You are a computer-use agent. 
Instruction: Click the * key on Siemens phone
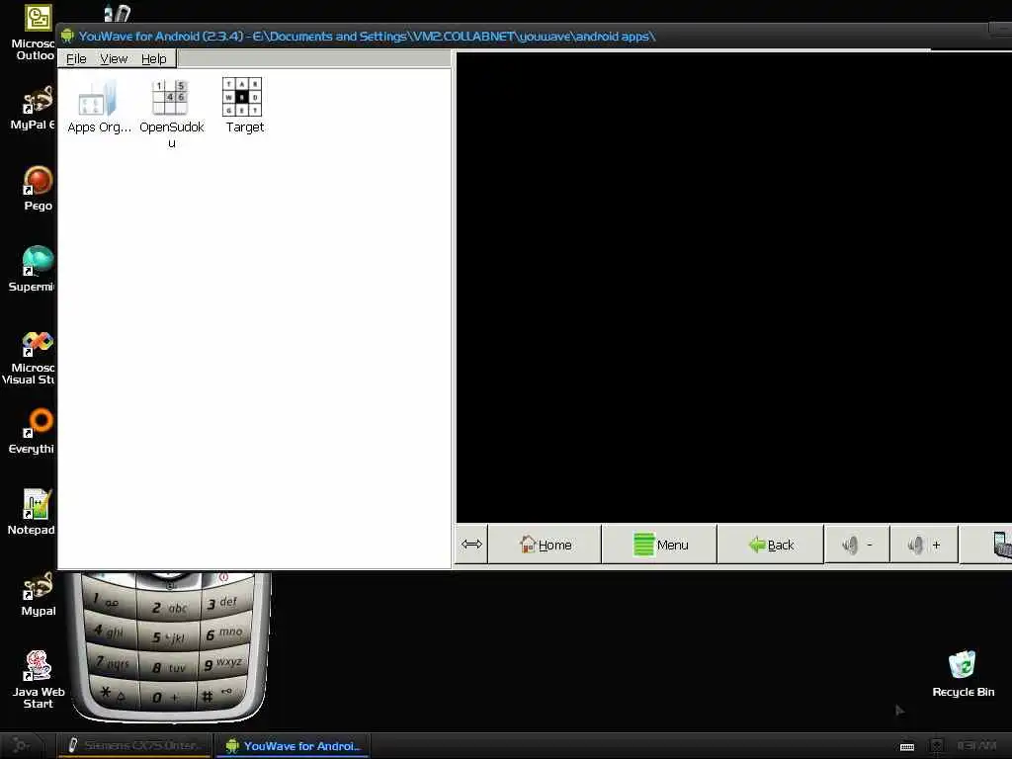point(114,694)
